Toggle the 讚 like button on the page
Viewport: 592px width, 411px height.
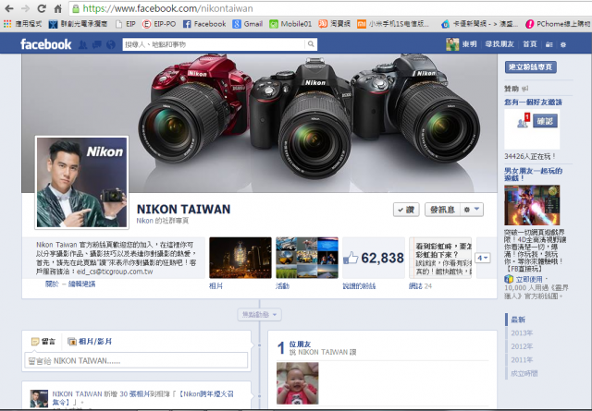[406, 210]
